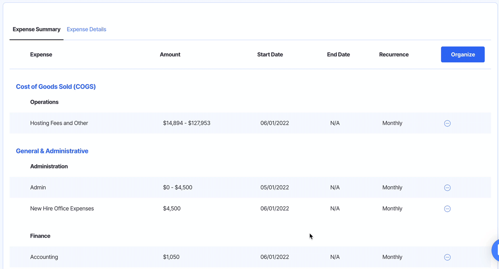Click the Accounting expense entry

44,257
